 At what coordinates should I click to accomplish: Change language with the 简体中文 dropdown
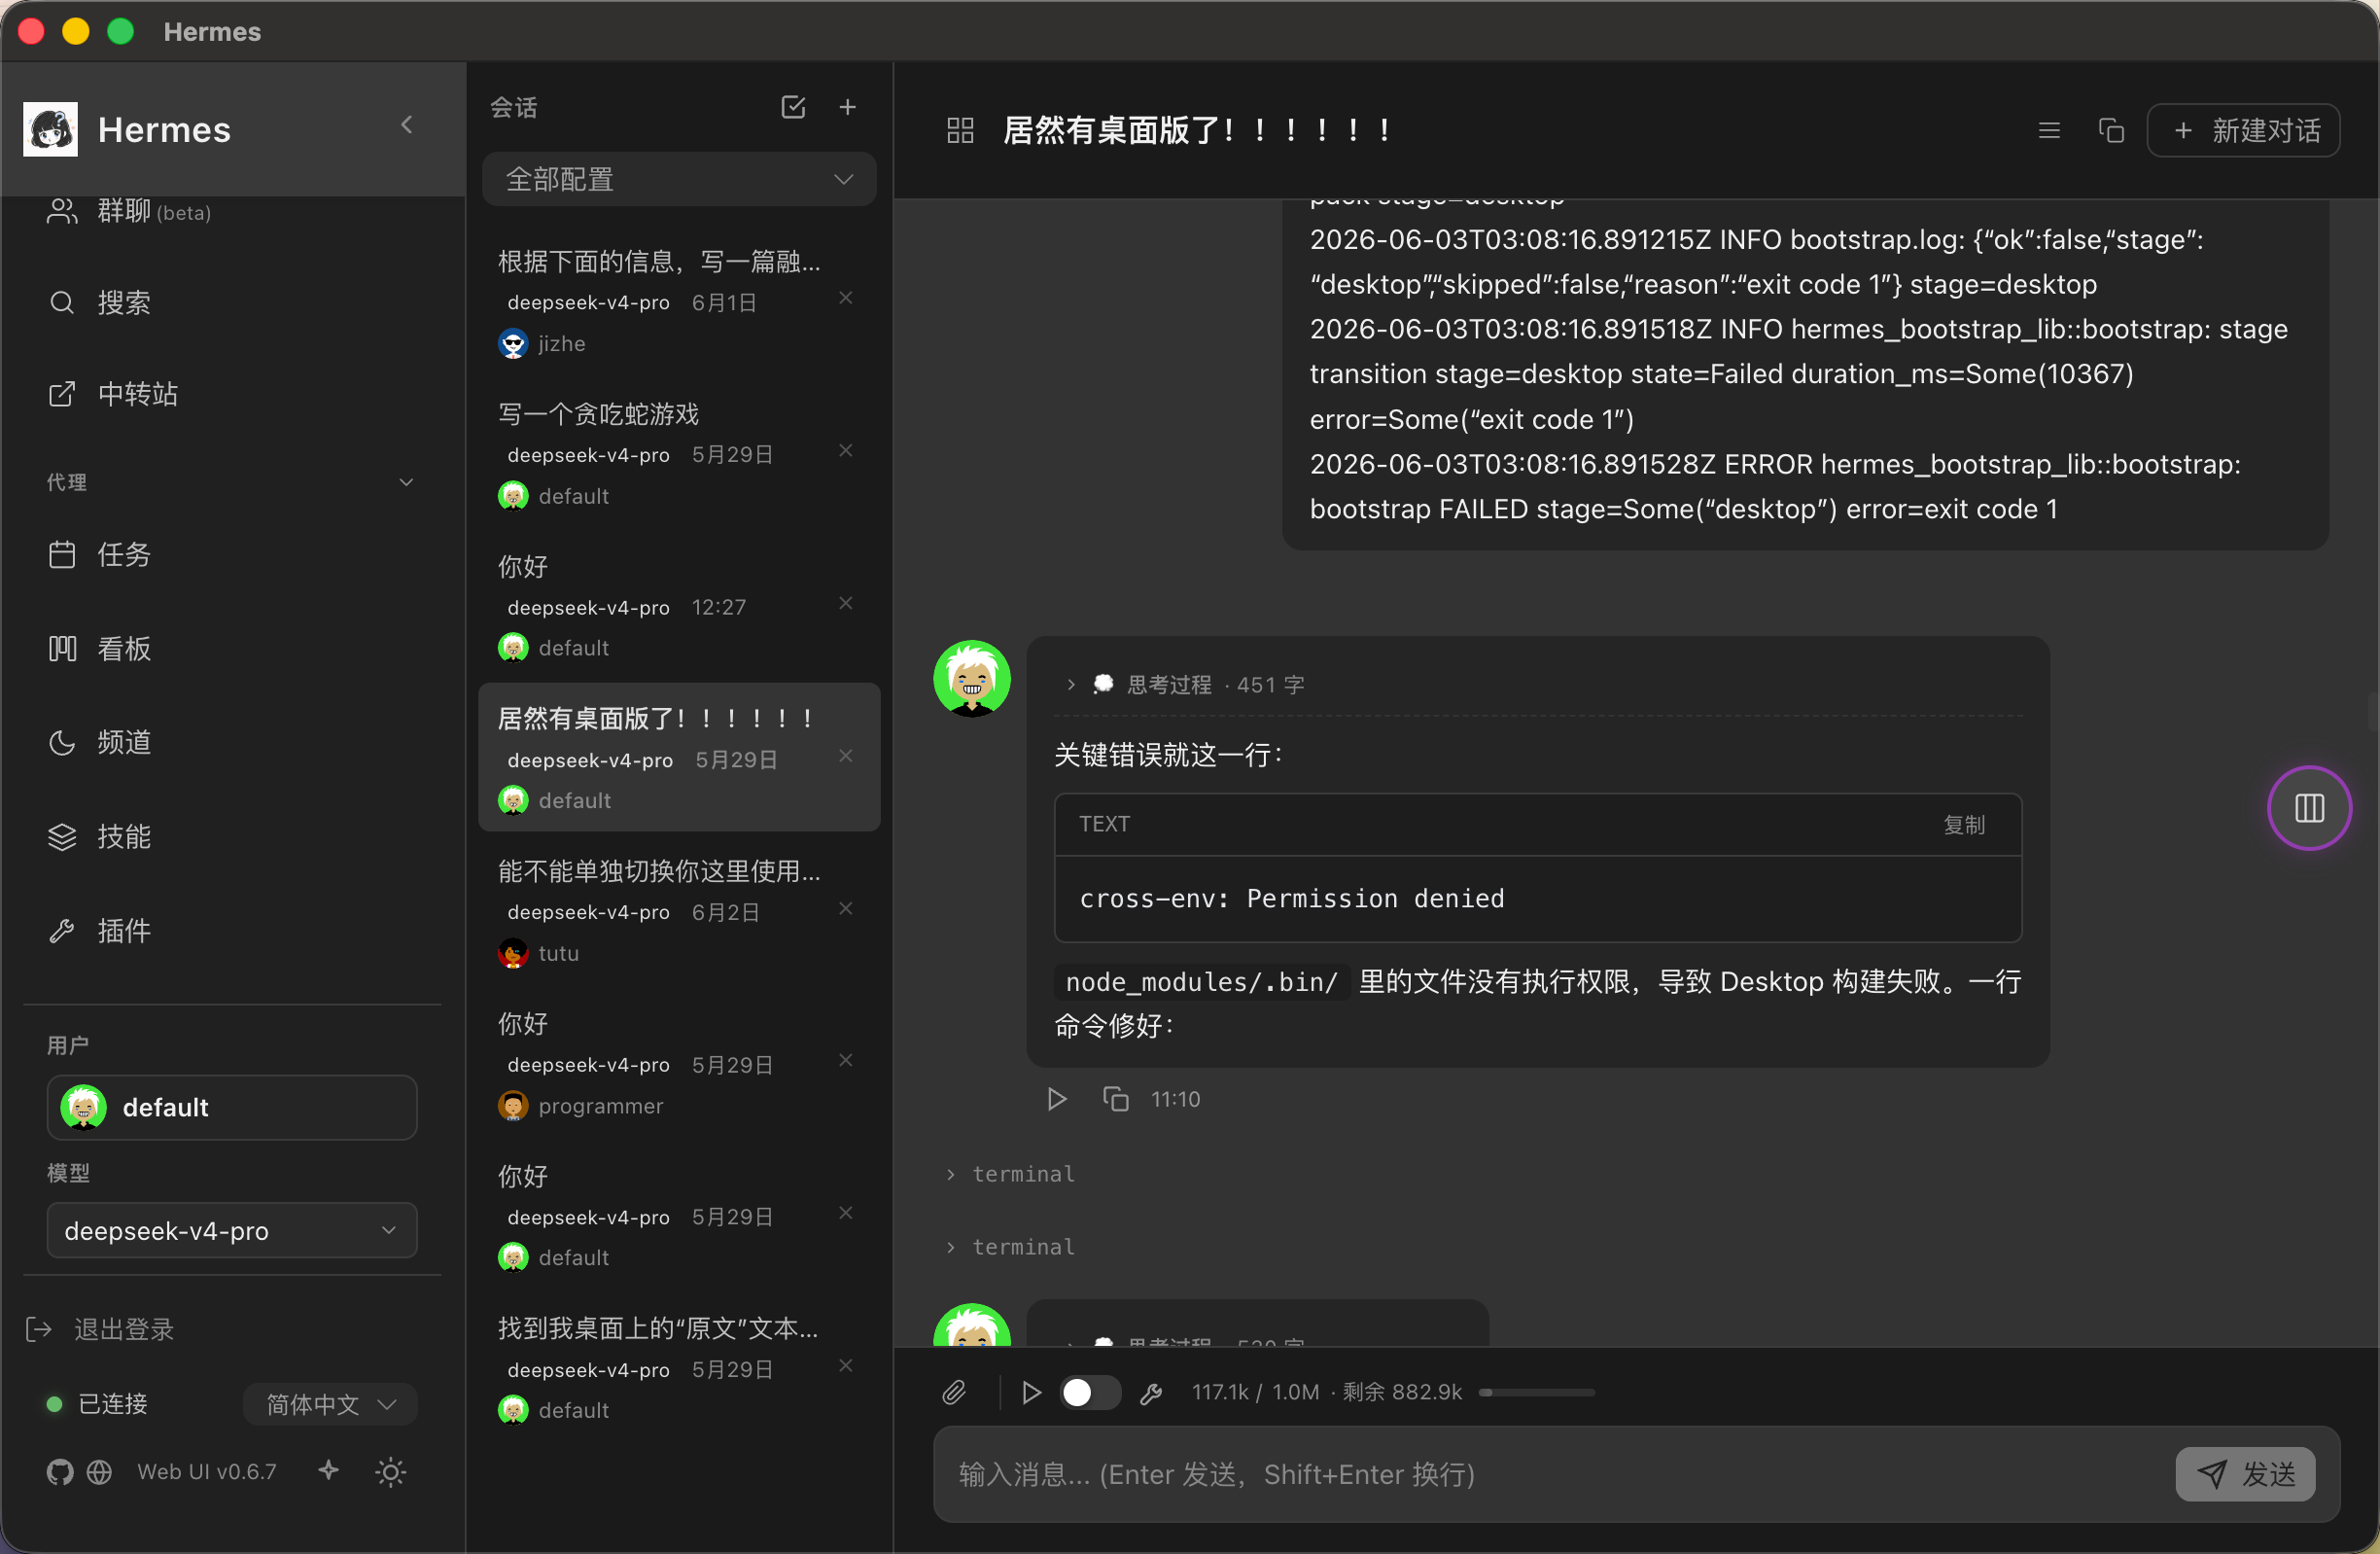[330, 1404]
